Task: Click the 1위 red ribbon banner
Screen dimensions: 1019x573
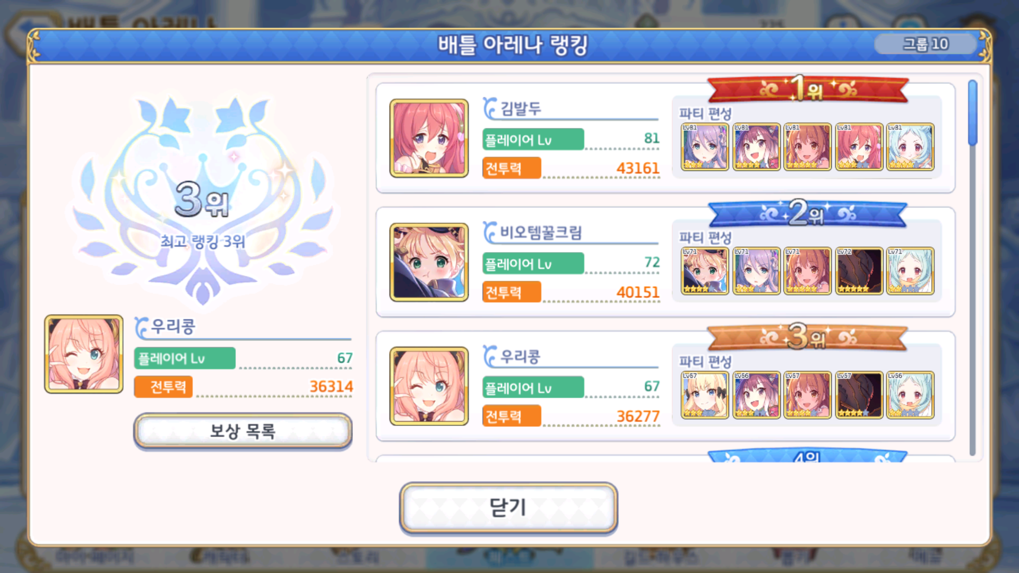Action: (807, 89)
